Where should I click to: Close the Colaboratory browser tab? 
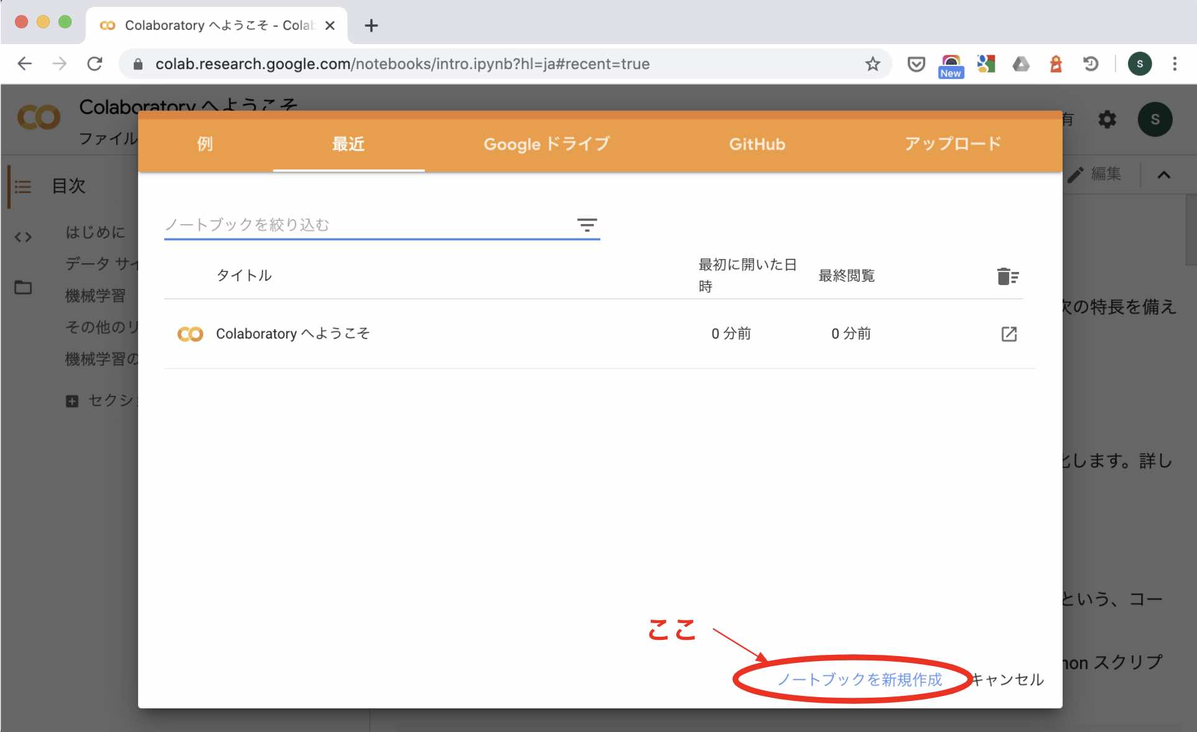coord(330,26)
